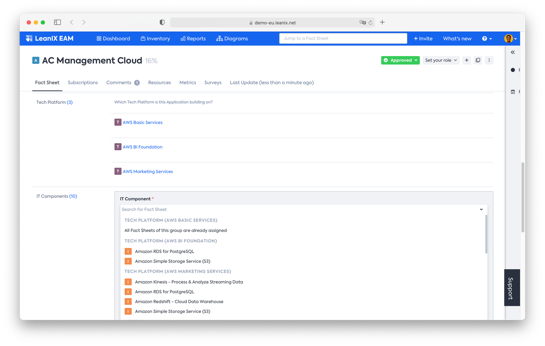Select Amazon RDS for PostgreSQL under AWS BI Foundation
This screenshot has width=545, height=346.
point(164,251)
